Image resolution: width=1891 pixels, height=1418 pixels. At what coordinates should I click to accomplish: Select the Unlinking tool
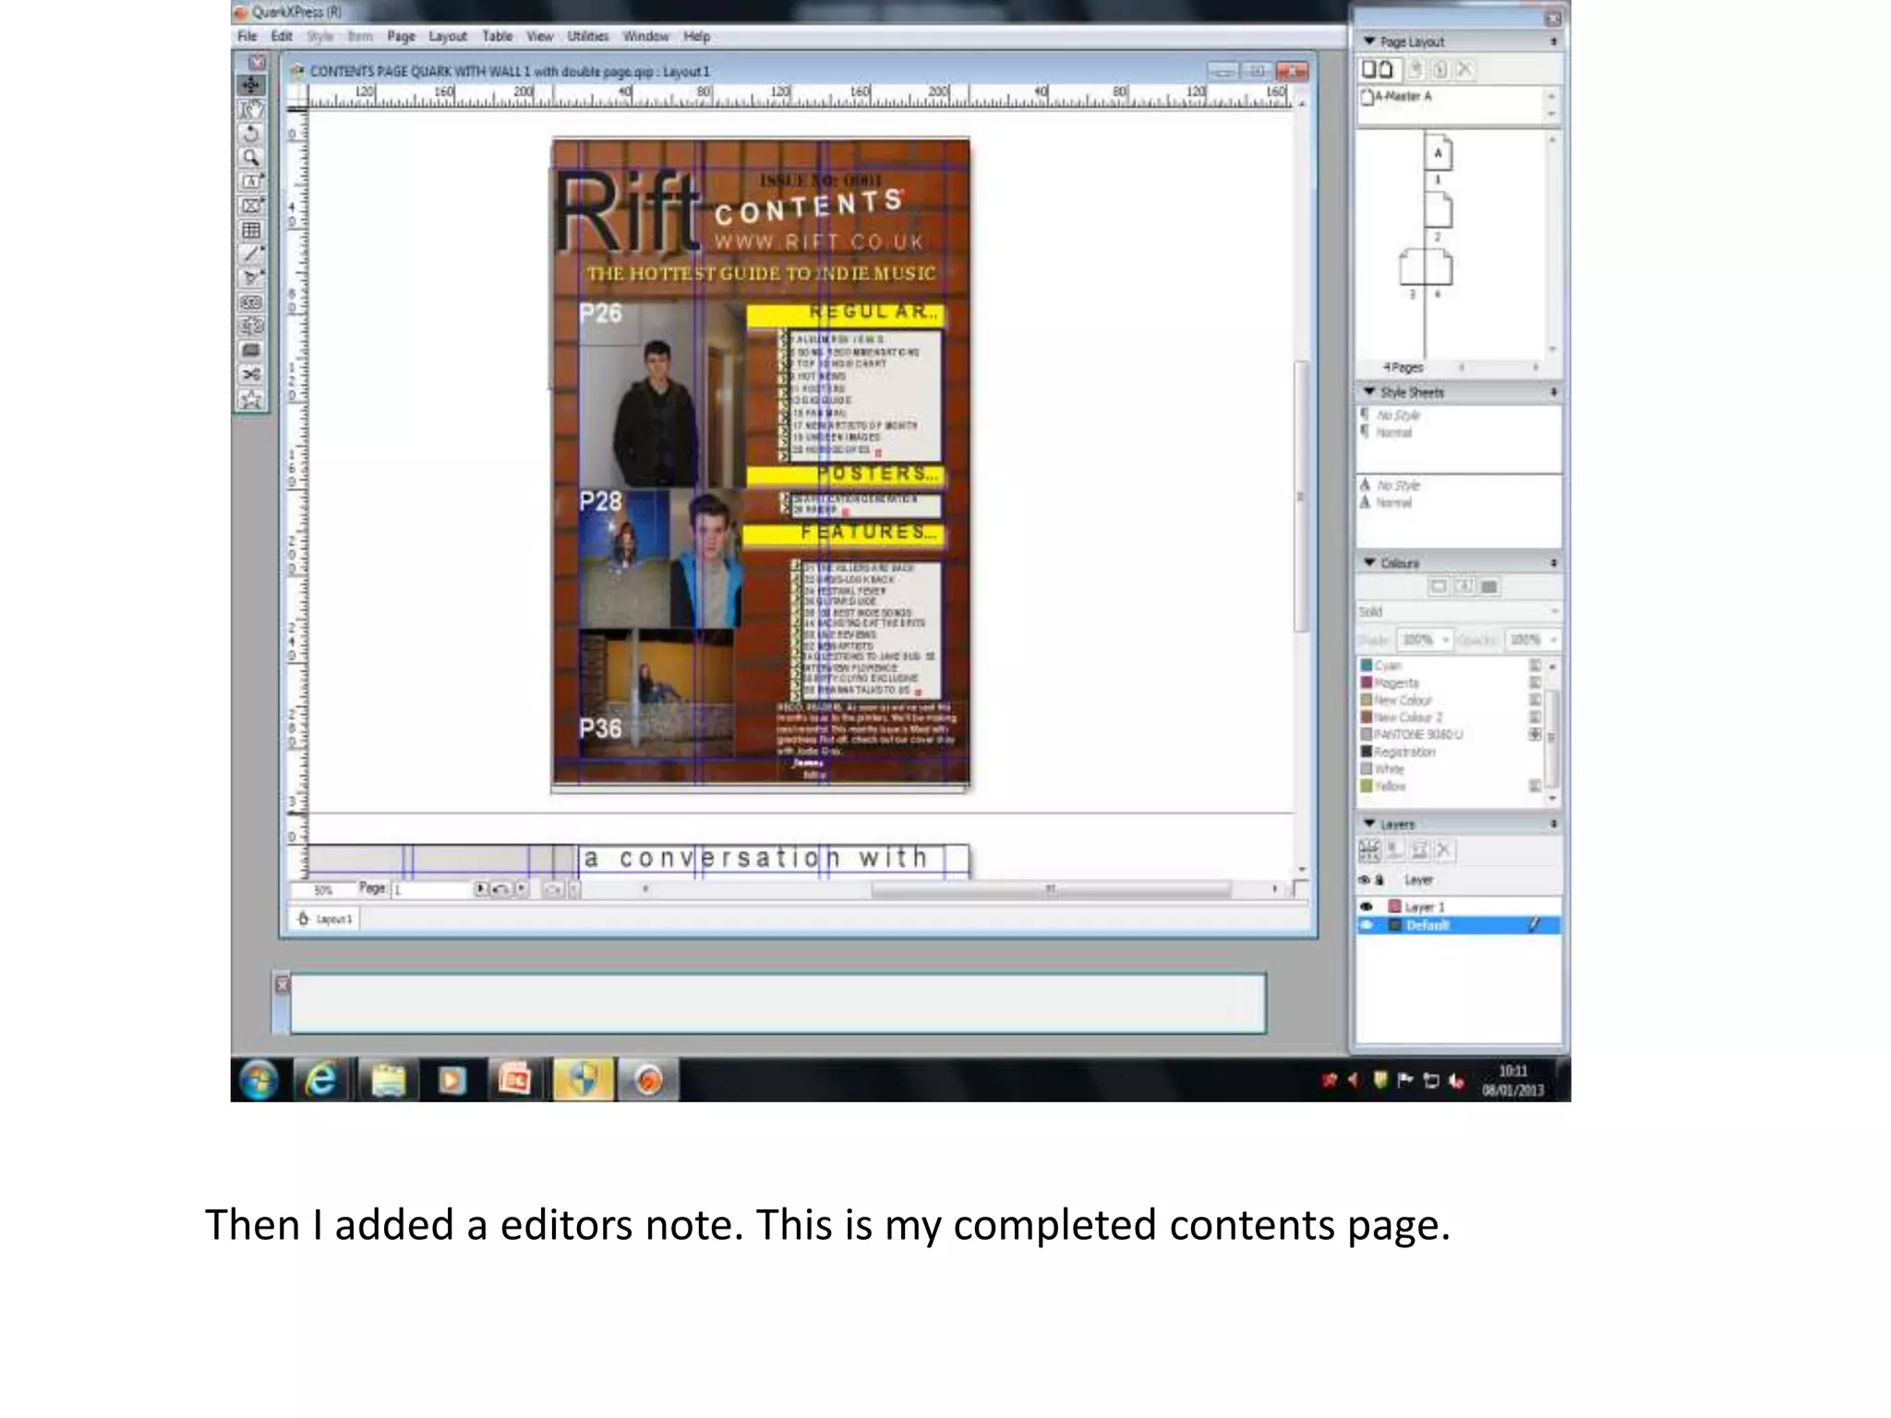coord(250,326)
